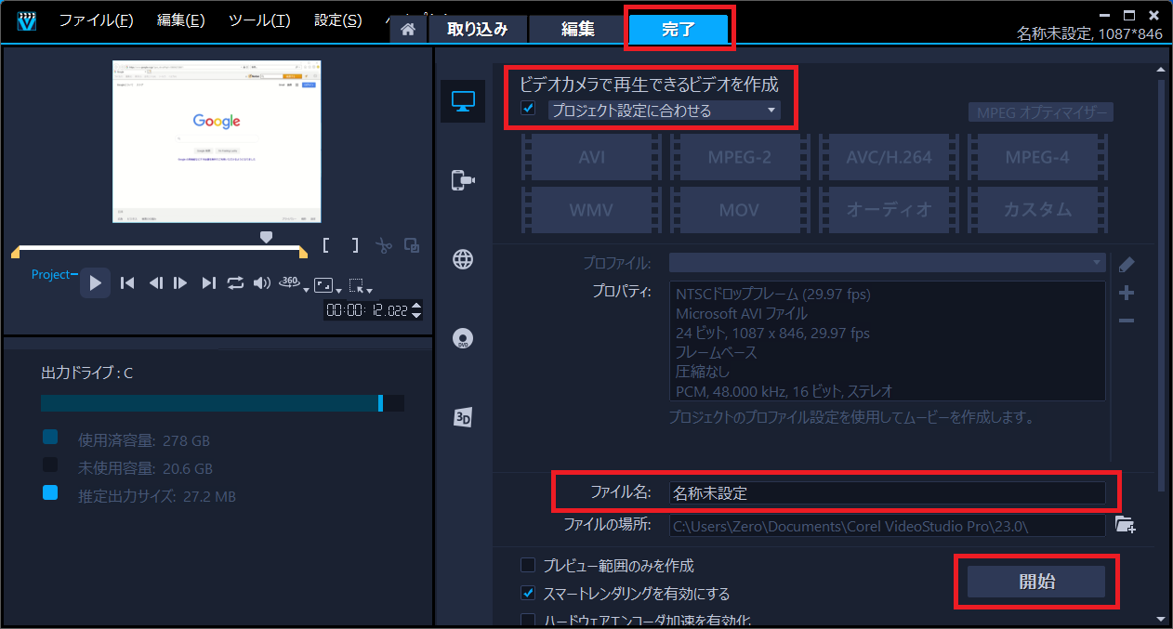Click the vertical scrollbar down arrow

(1160, 618)
